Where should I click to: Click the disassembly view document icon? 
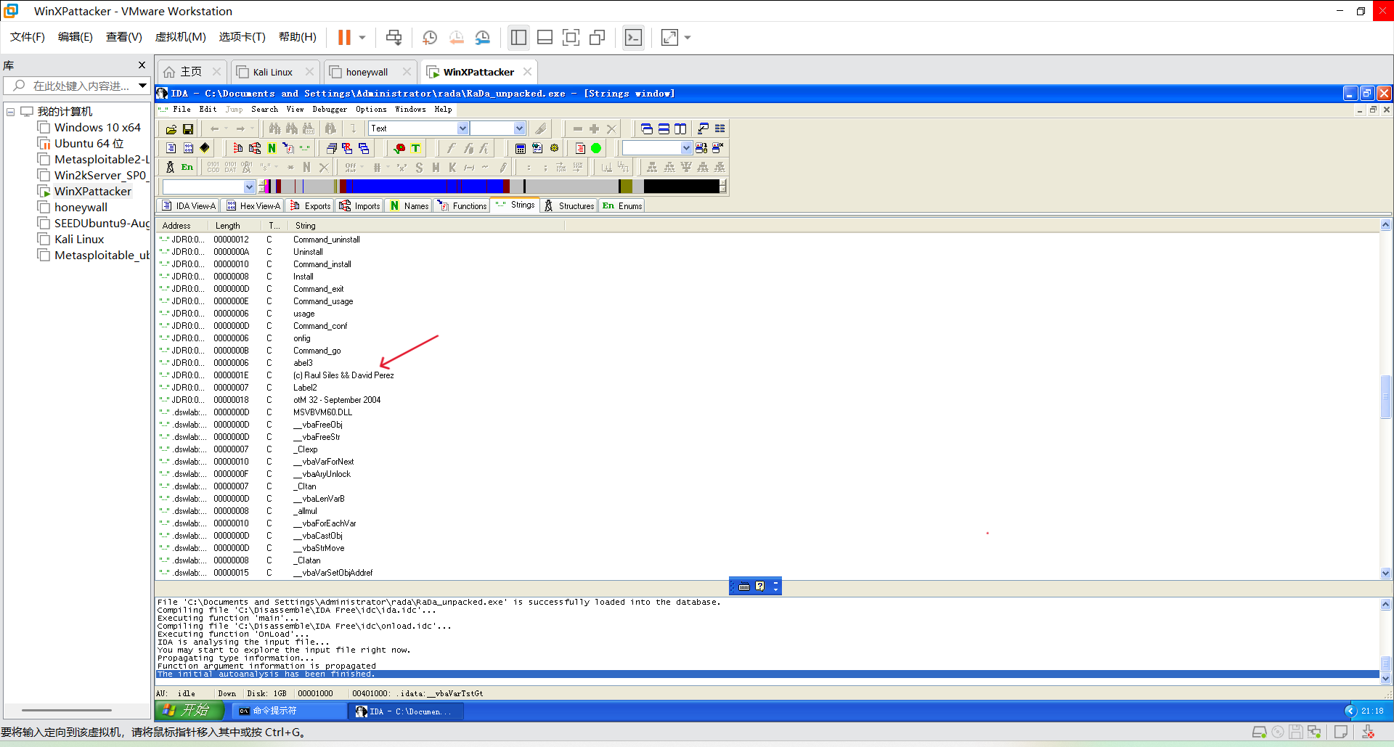click(x=171, y=148)
